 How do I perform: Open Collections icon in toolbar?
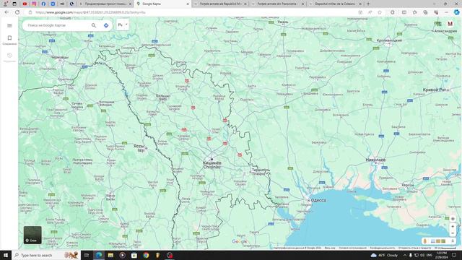(x=425, y=12)
